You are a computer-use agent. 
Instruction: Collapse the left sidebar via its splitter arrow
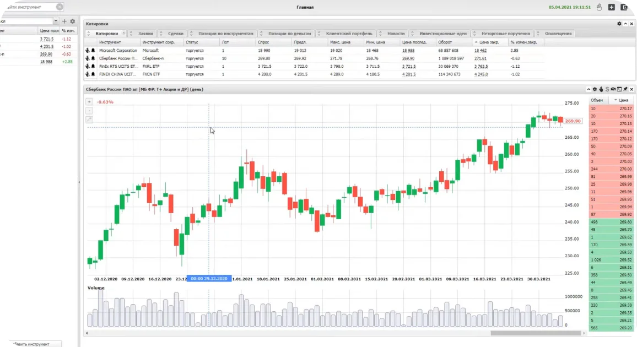coord(79,182)
